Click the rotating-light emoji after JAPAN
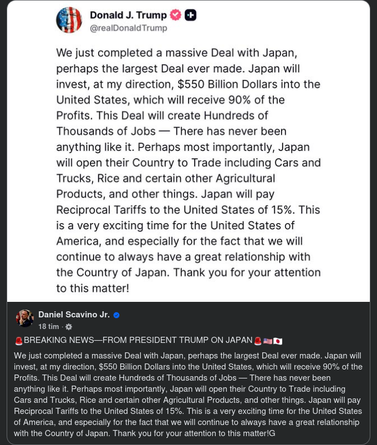 (257, 340)
